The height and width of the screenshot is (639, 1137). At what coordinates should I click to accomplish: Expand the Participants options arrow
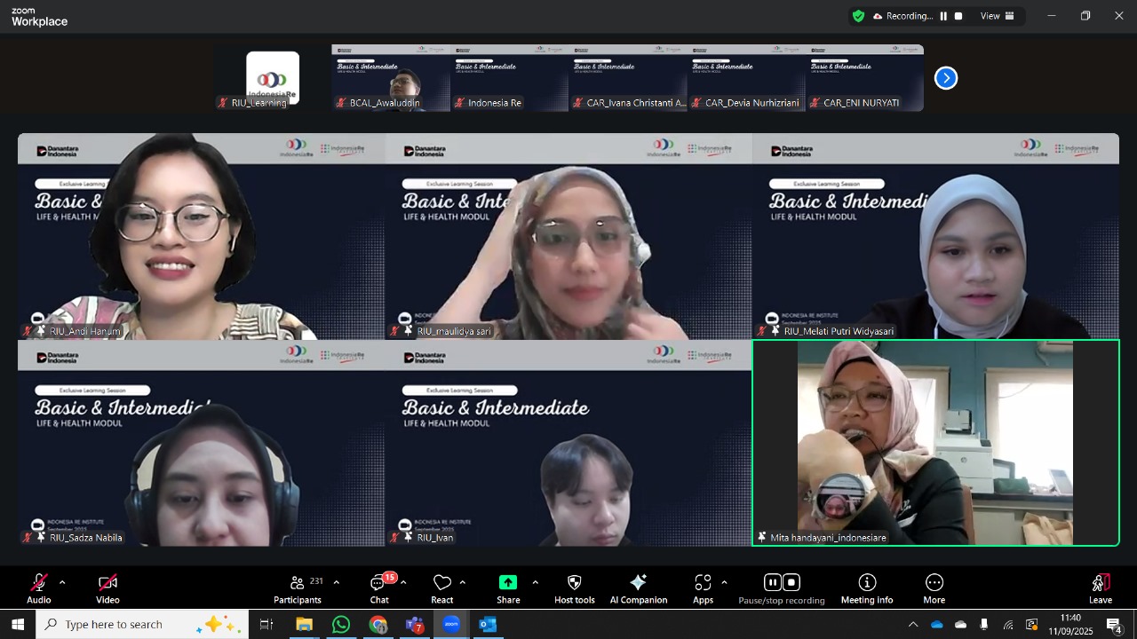(x=336, y=582)
